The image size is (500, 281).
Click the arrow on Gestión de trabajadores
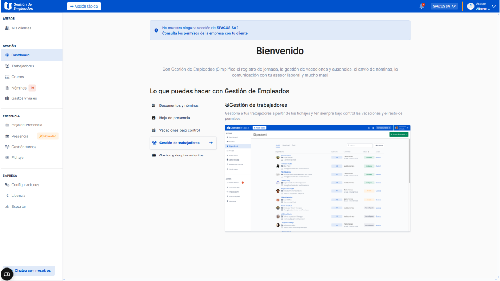click(x=211, y=143)
